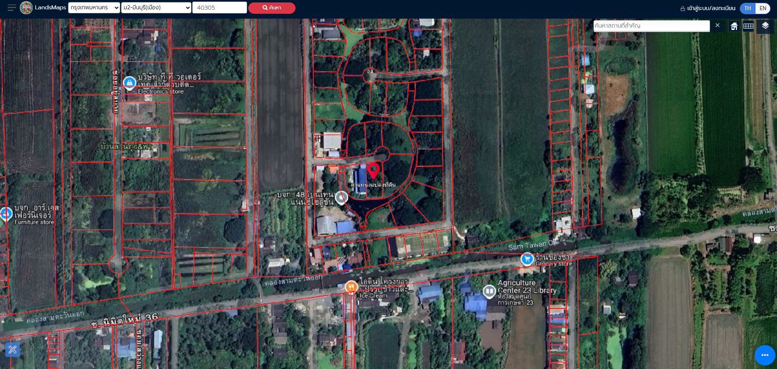Screen dimensions: 777x369
Task: Open the home view icon
Action: (x=734, y=26)
